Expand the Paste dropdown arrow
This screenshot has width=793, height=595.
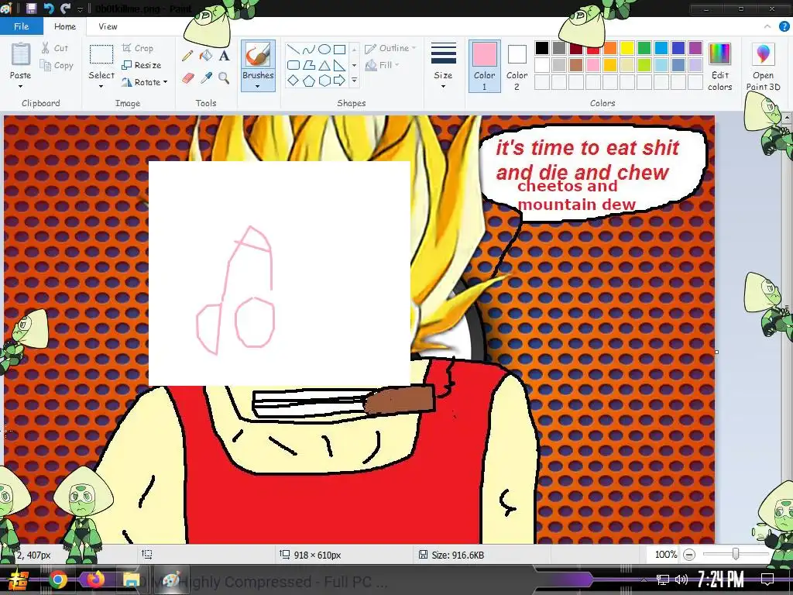[20, 87]
